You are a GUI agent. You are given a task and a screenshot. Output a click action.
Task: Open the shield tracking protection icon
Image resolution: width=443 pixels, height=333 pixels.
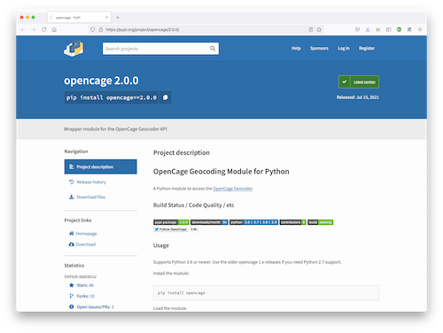tap(93, 29)
